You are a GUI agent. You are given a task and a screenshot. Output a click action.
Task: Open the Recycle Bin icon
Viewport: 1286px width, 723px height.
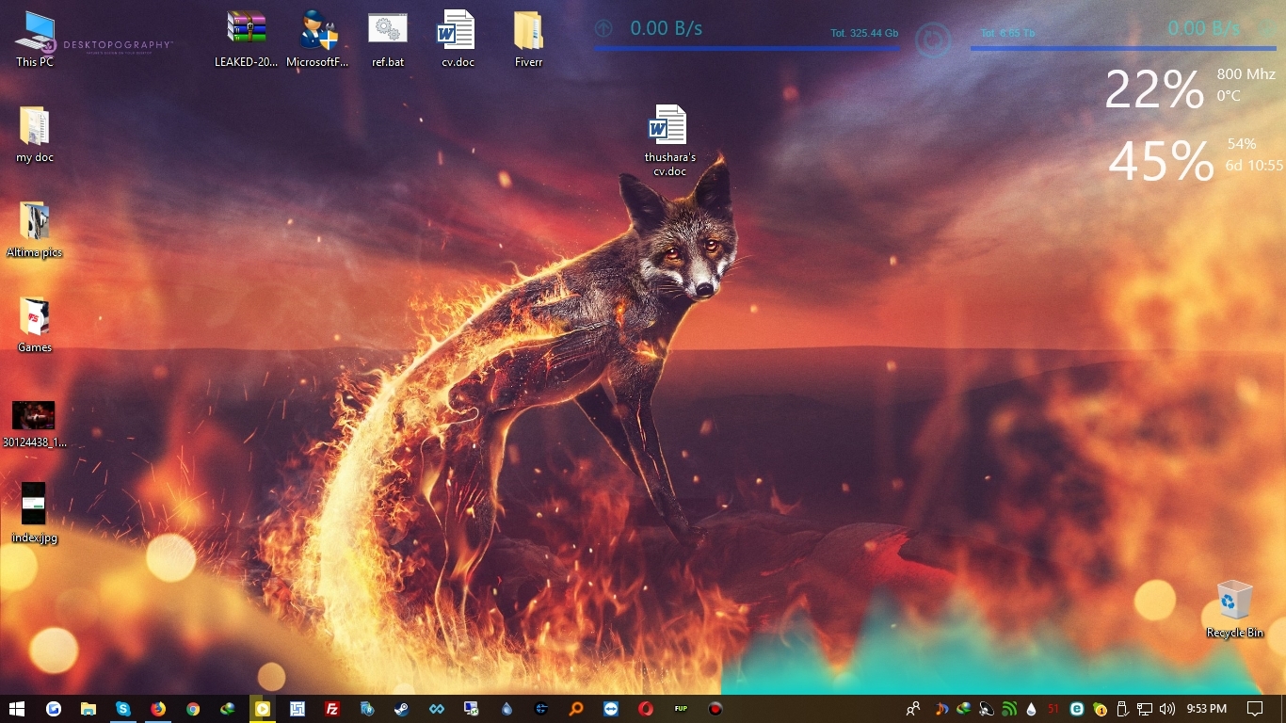[1234, 609]
